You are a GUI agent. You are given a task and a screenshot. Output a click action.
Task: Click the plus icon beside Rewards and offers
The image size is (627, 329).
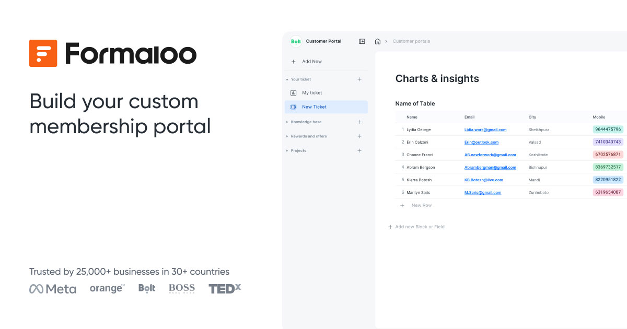pos(359,136)
